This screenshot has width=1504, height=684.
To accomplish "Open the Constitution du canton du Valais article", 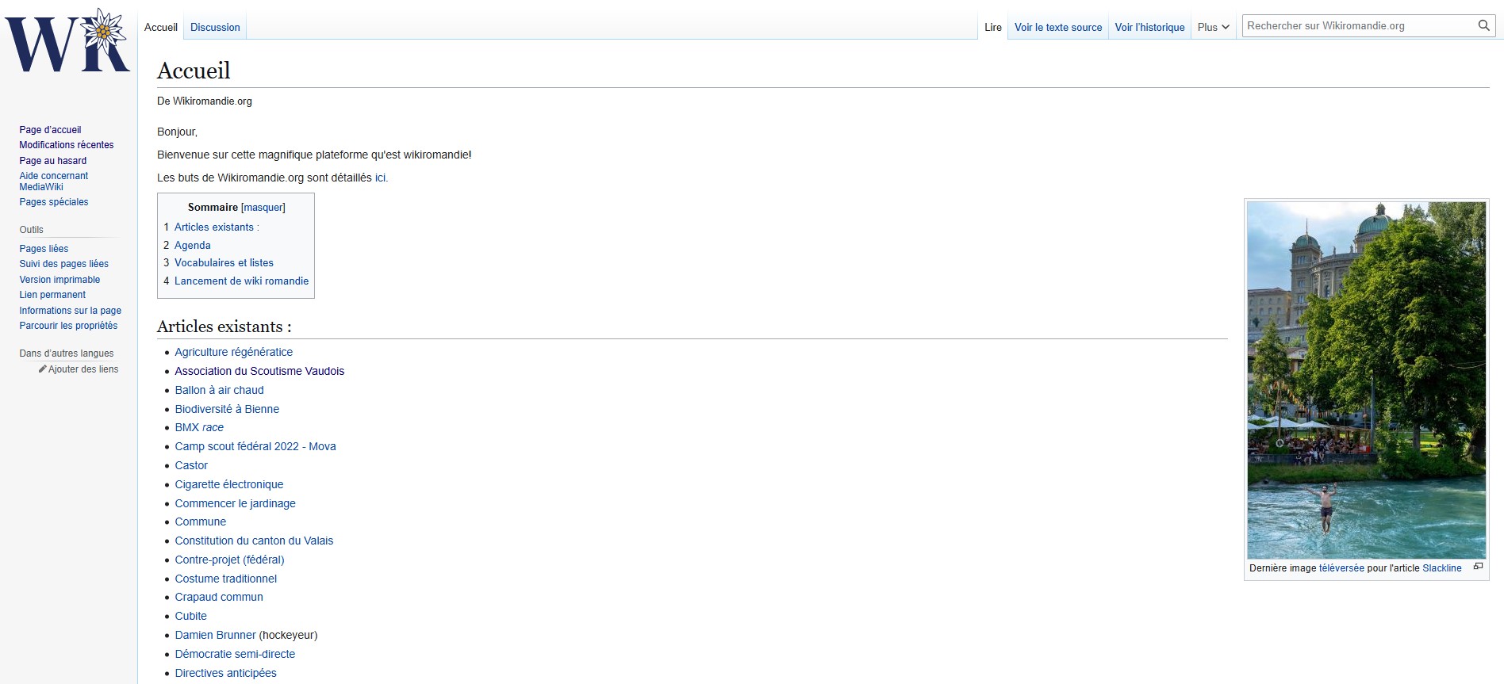I will click(254, 541).
